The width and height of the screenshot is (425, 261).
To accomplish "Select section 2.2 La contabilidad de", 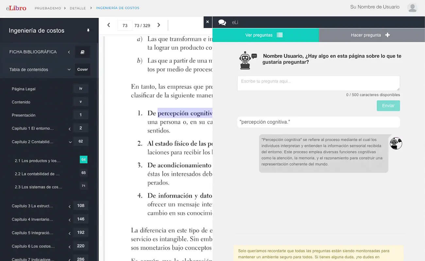I will pyautogui.click(x=37, y=174).
